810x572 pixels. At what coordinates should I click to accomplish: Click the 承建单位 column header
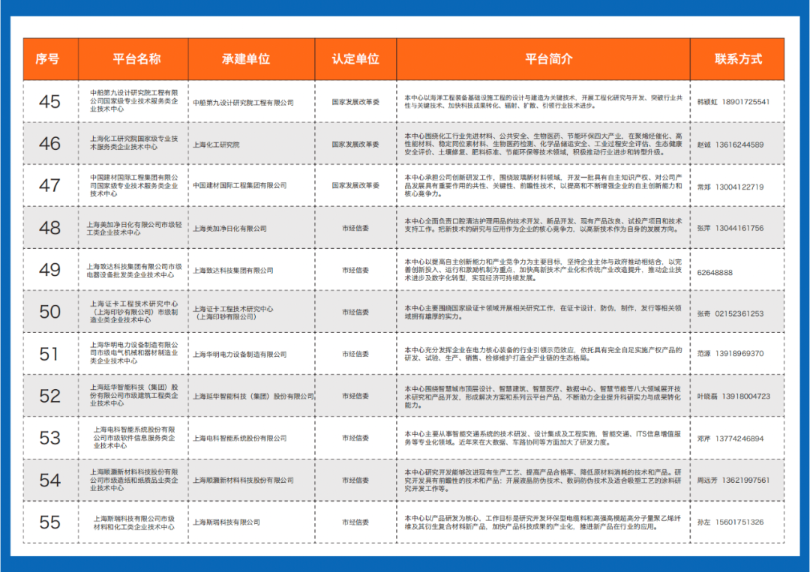pos(246,59)
